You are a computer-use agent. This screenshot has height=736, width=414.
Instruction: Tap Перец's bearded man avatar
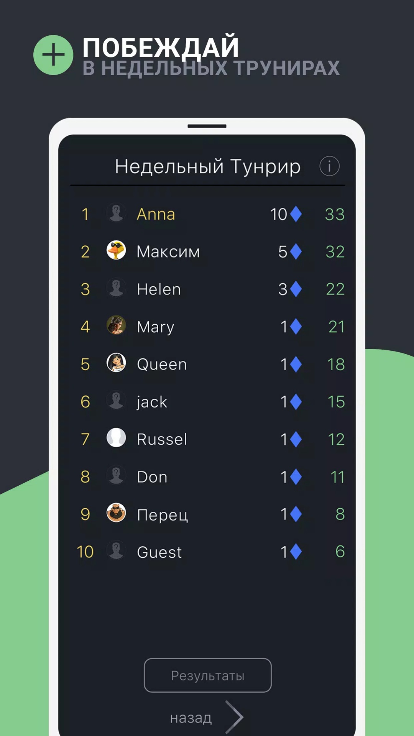point(116,513)
